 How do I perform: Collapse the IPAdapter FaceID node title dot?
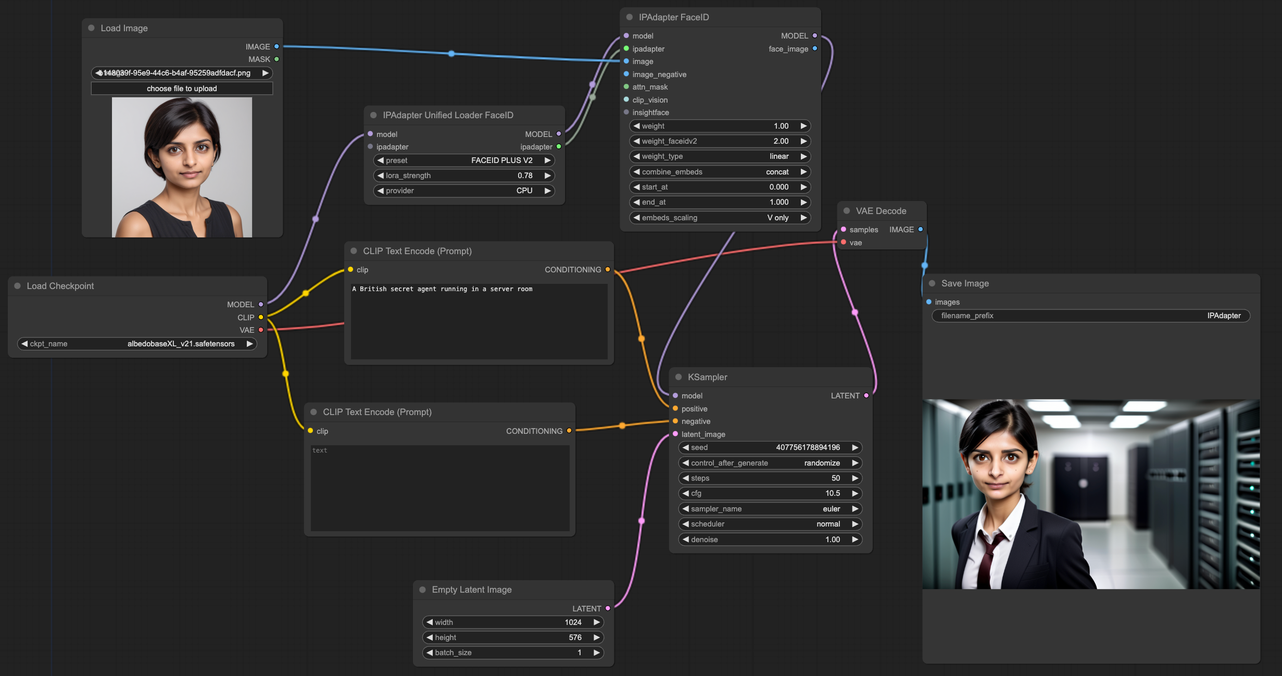pos(630,17)
